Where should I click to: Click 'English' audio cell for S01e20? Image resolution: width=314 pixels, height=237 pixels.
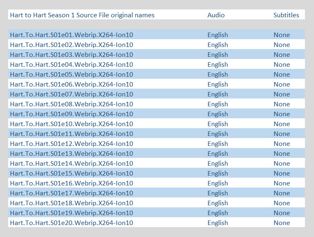point(218,223)
